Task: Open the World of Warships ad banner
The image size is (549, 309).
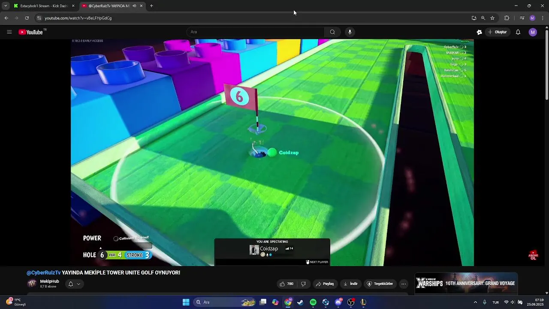Action: pos(466,283)
